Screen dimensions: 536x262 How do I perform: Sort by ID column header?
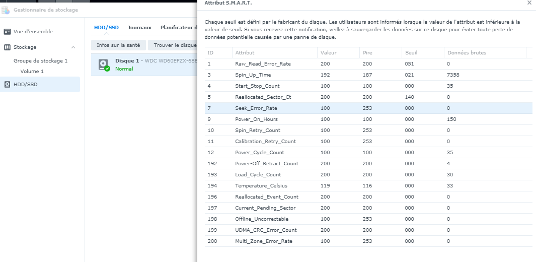[218, 53]
